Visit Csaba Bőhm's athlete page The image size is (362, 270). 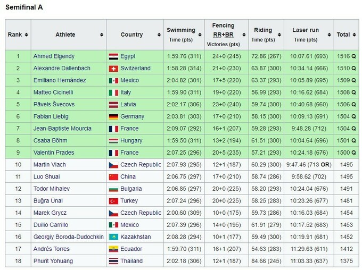[x=49, y=140]
